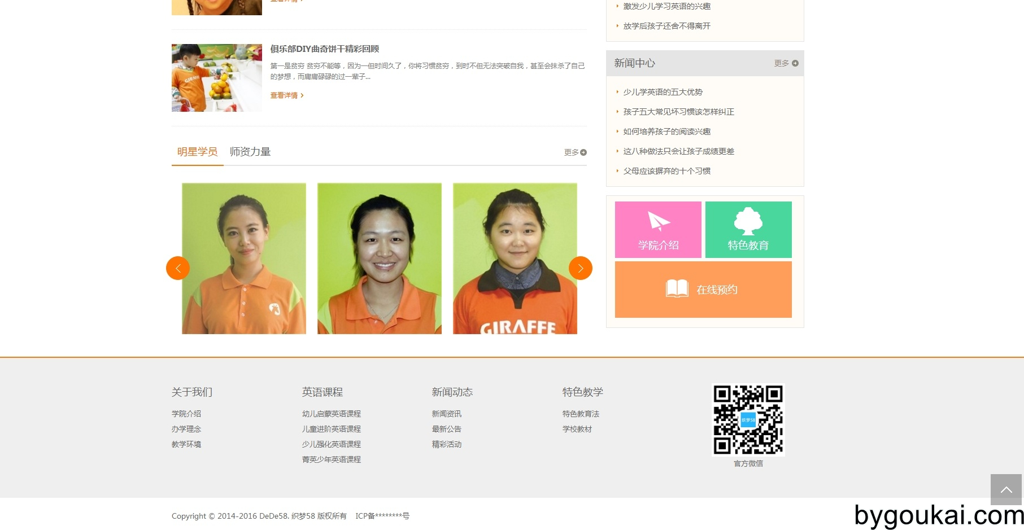The height and width of the screenshot is (530, 1024).
Task: Click footer heading 新闻动态
Action: [x=452, y=392]
